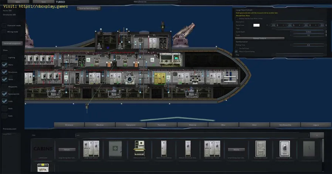332x174 pixels.
Task: Uncheck the Walls visibility checkbox
Action: coord(4,65)
